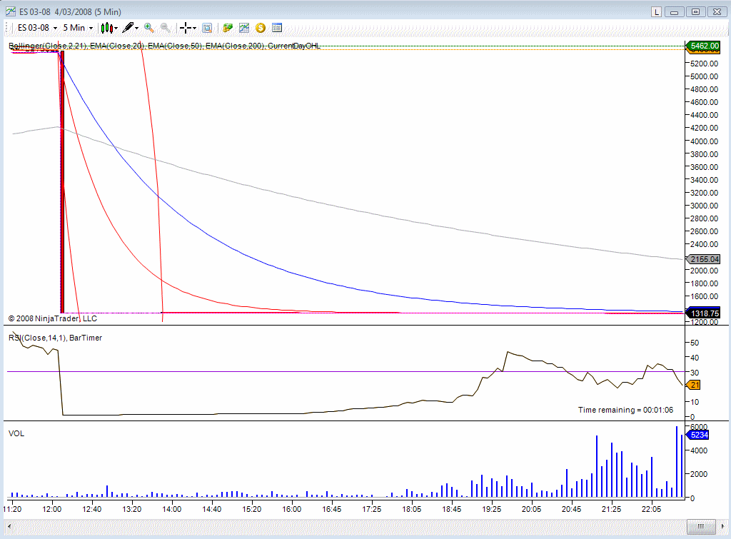731x539 pixels.
Task: Click the 4000.00 price axis label
Action: coord(704,141)
